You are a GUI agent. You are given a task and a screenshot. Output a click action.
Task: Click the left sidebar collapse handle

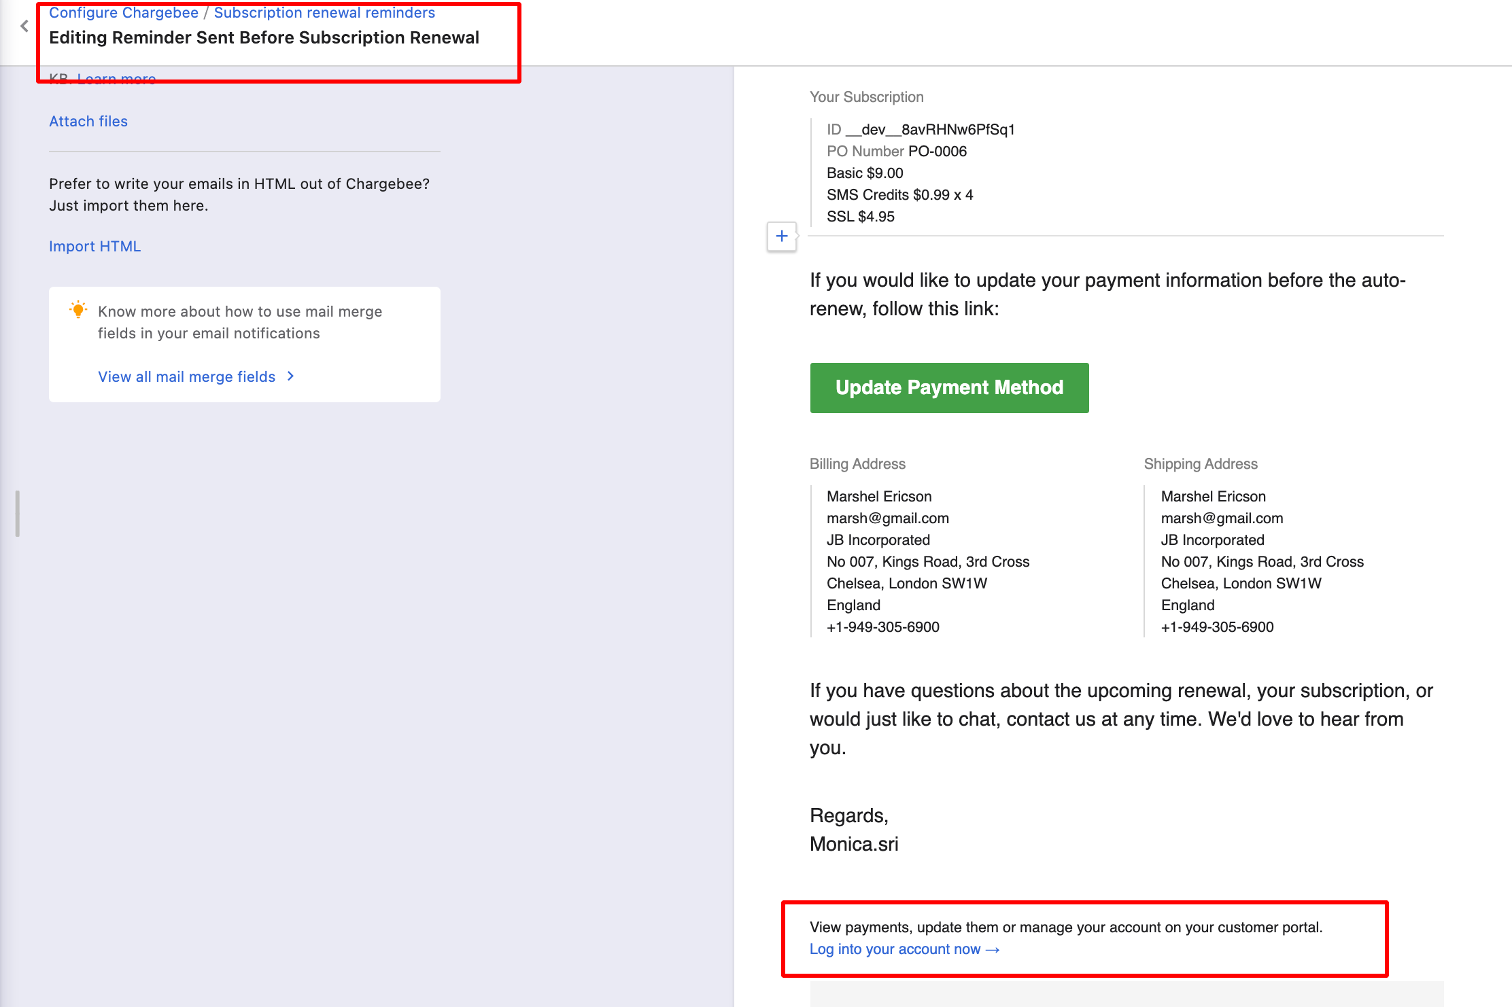(18, 513)
